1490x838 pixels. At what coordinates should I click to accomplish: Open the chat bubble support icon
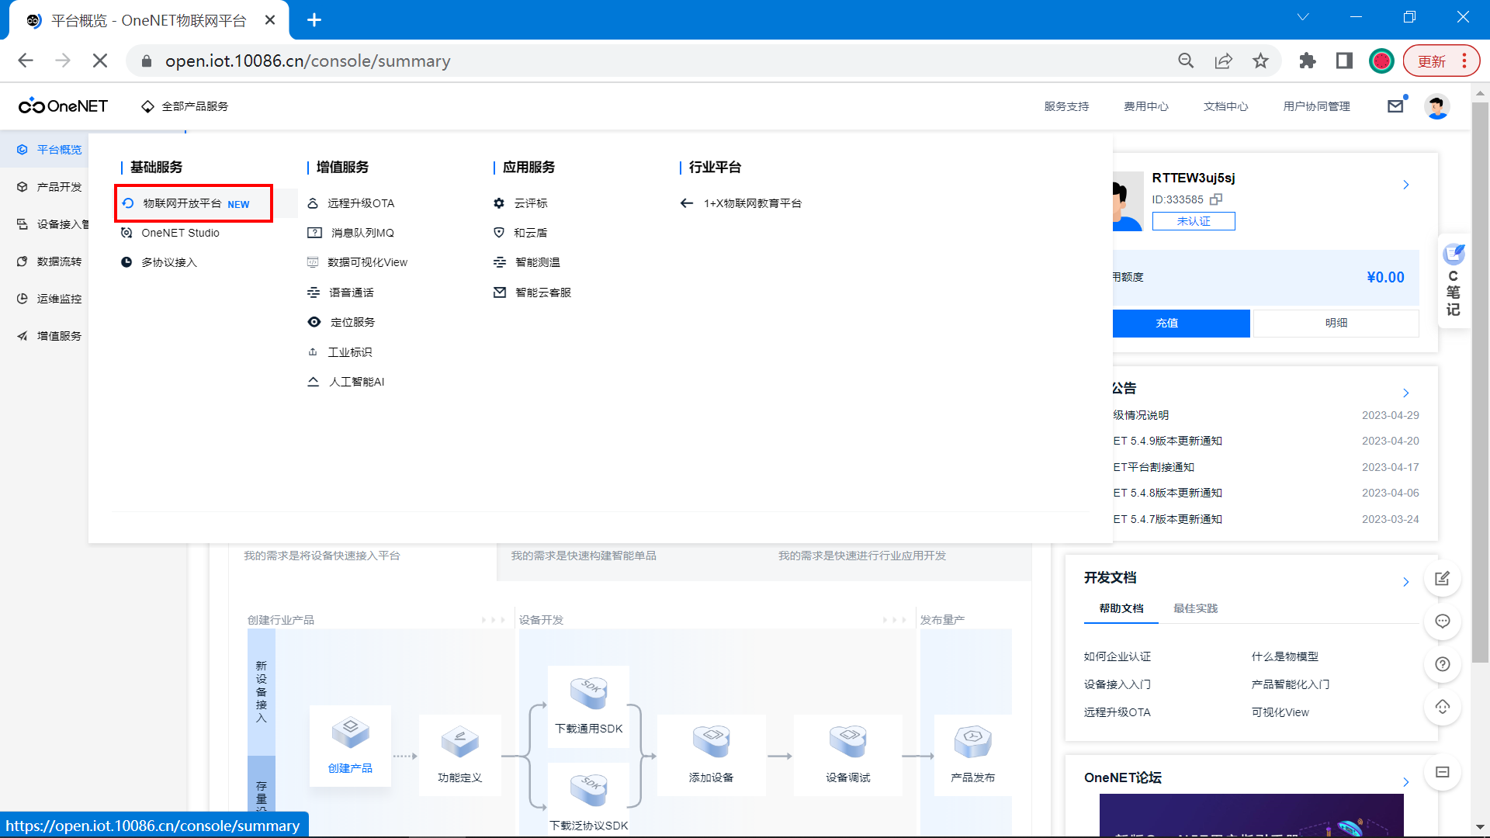tap(1442, 622)
